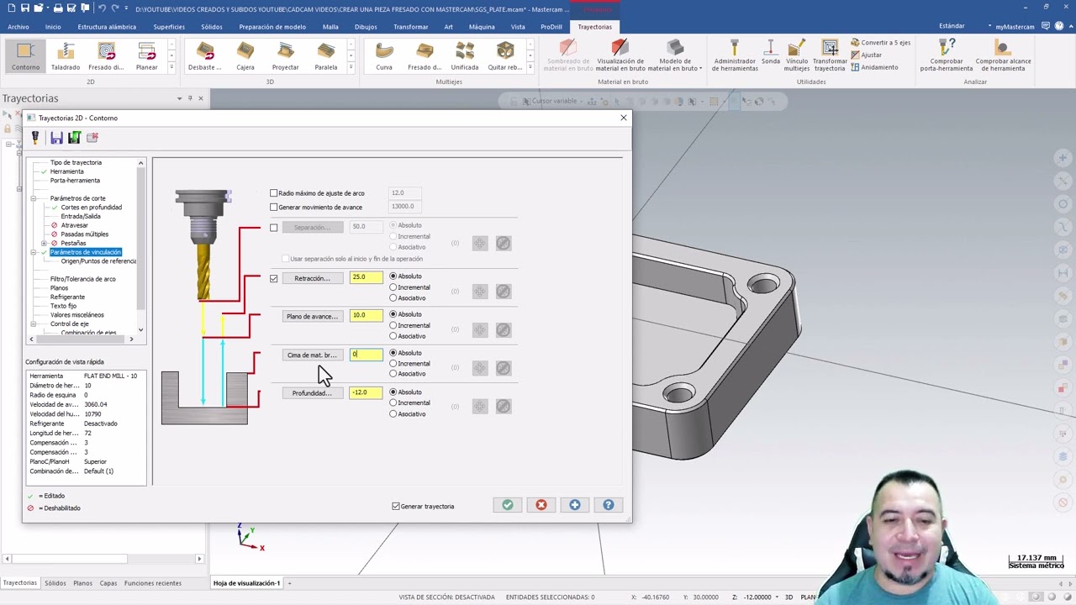
Task: Click the Retracción... button
Action: coord(311,278)
